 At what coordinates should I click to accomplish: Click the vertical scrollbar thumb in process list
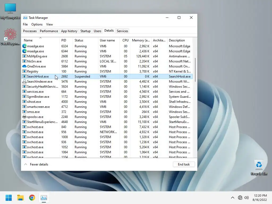[195, 70]
